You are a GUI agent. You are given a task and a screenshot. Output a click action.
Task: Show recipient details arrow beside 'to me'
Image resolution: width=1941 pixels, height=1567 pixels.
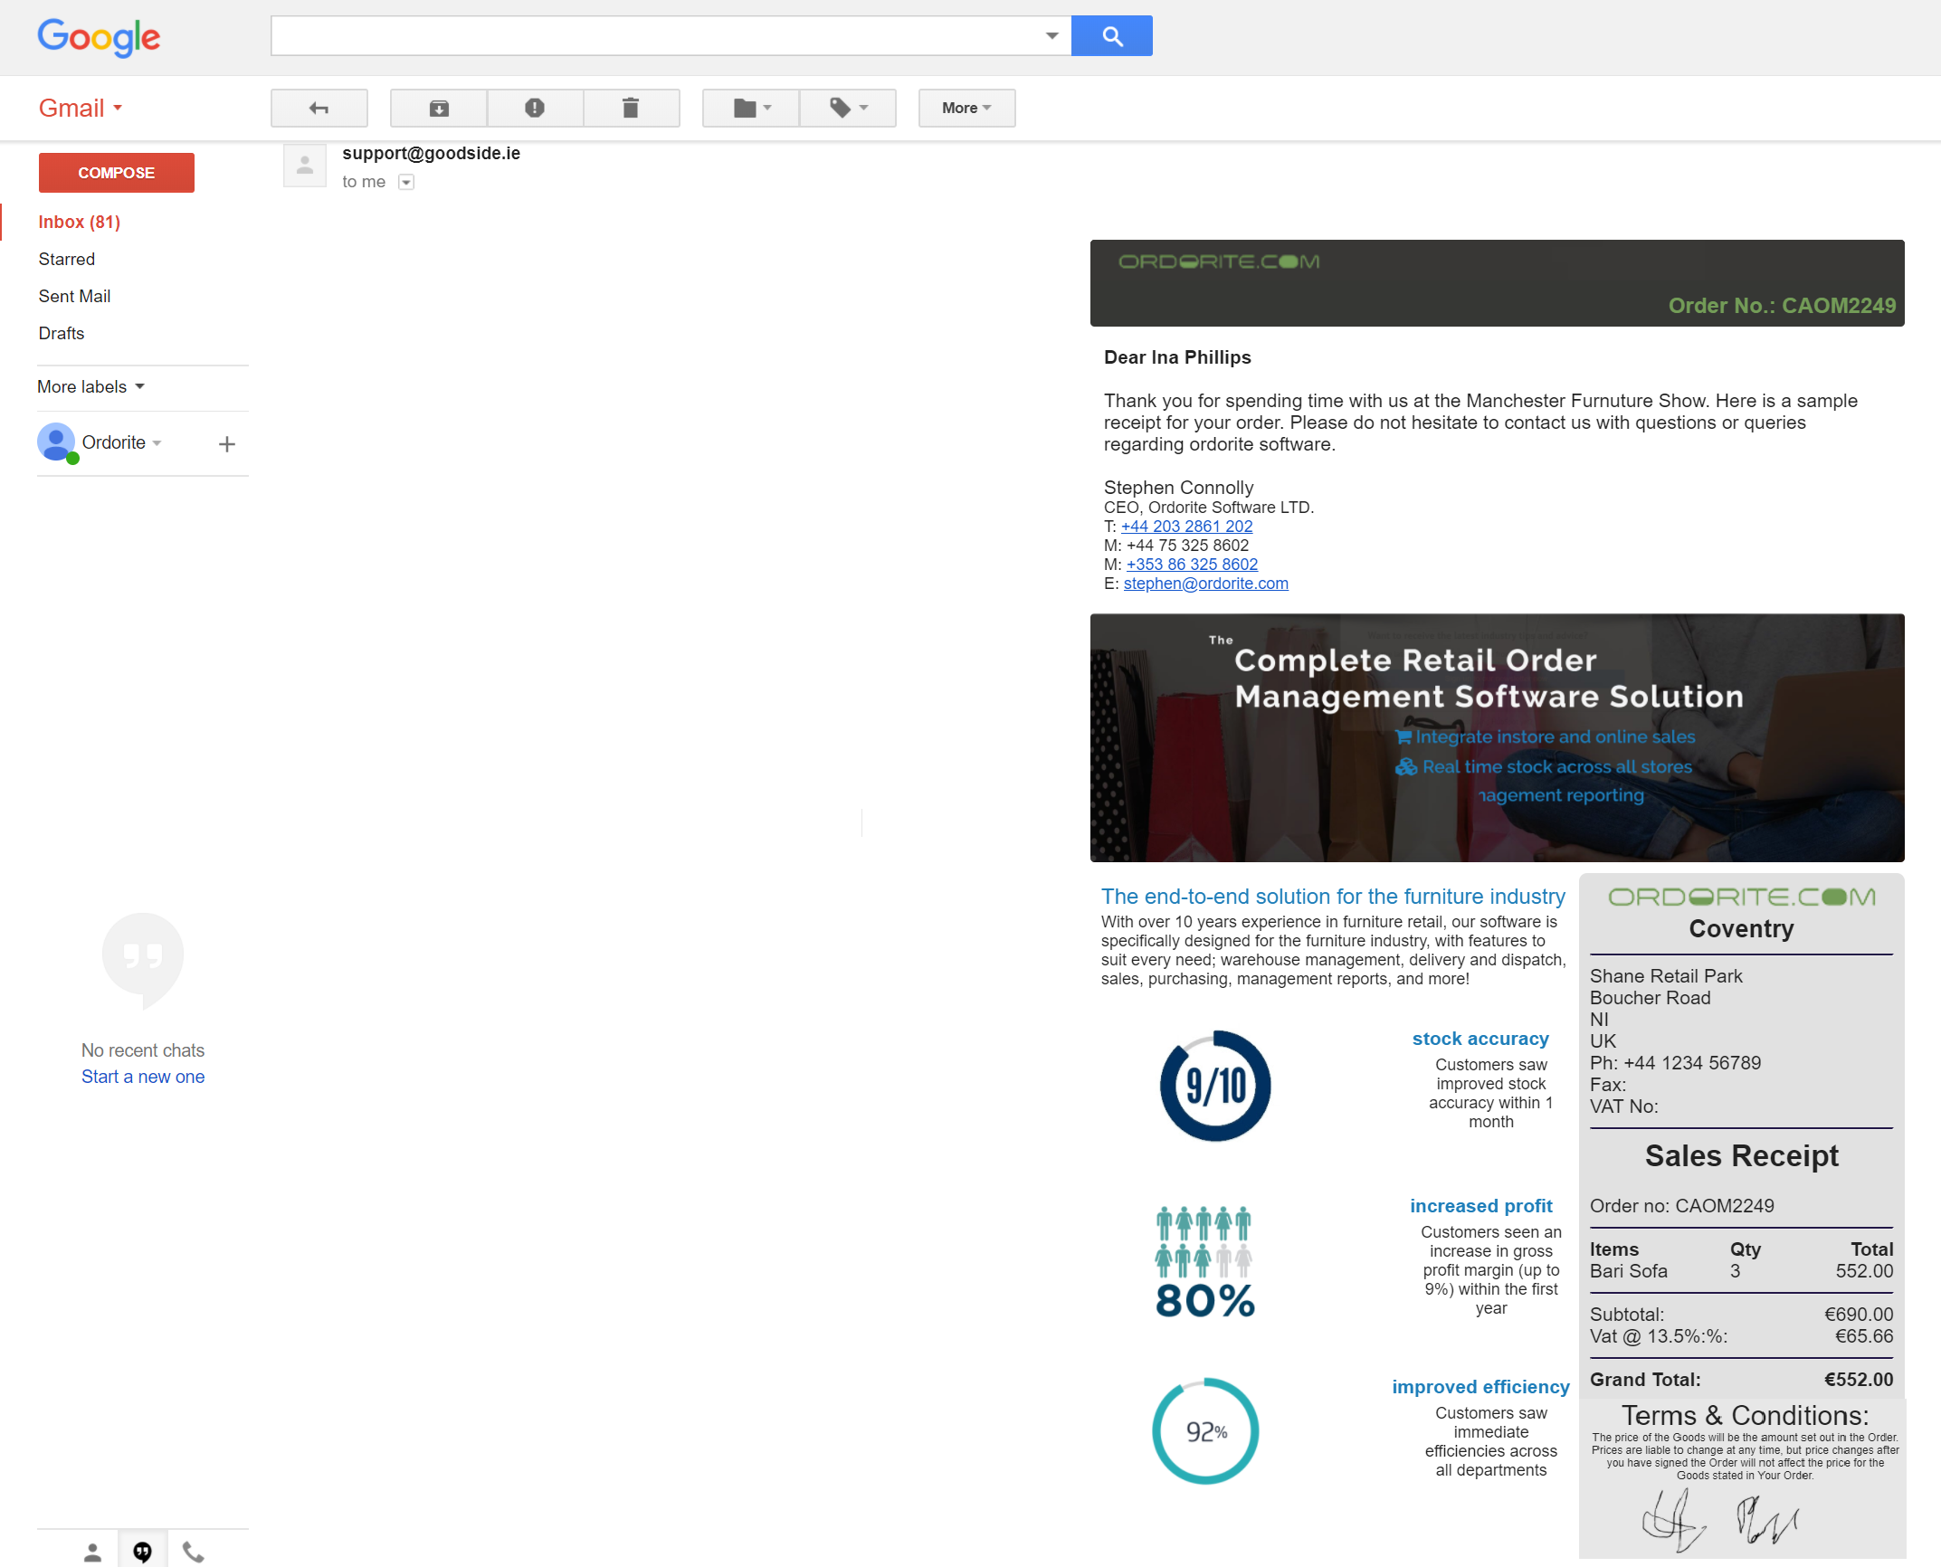pos(406,183)
